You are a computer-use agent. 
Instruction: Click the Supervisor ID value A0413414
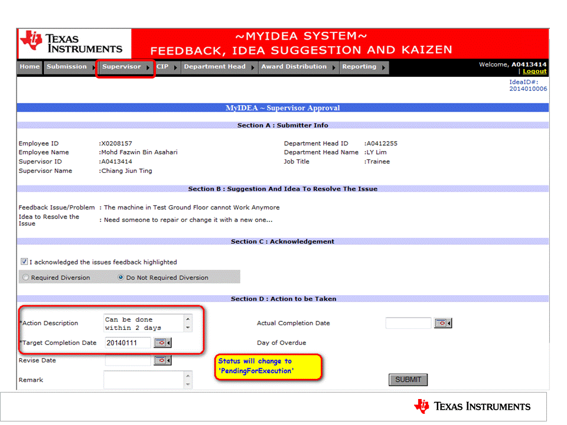coord(116,162)
